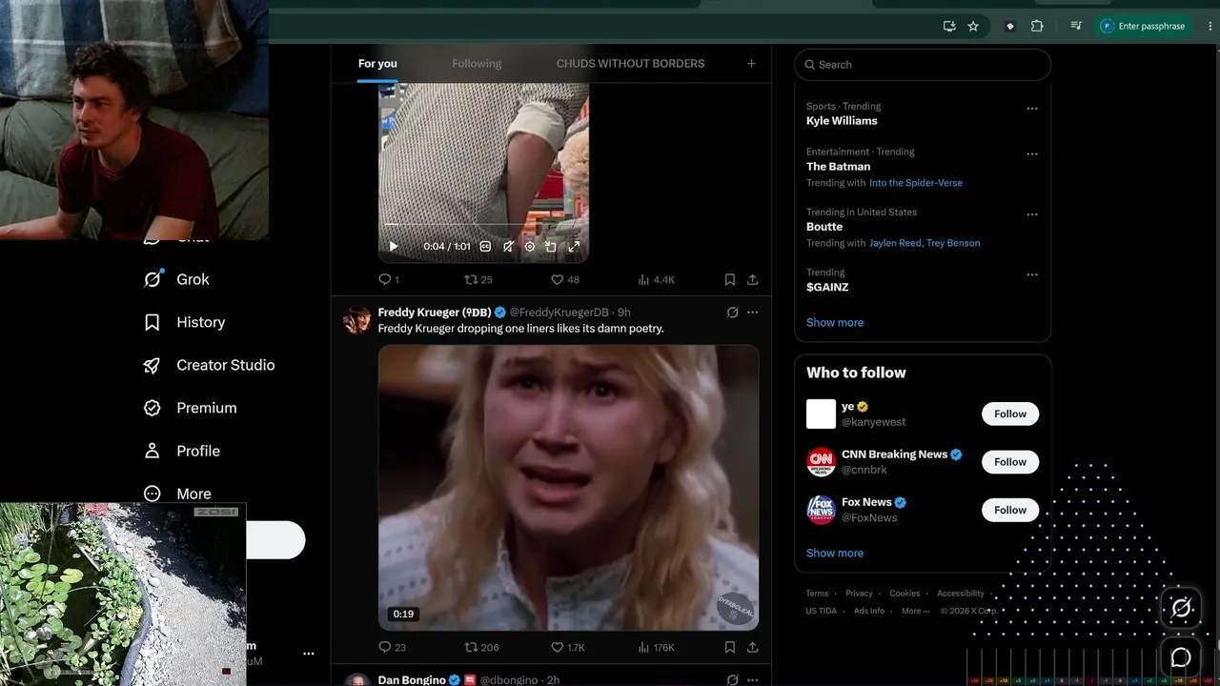Play the Freddy Krueger post video
This screenshot has width=1220, height=686.
[x=568, y=487]
